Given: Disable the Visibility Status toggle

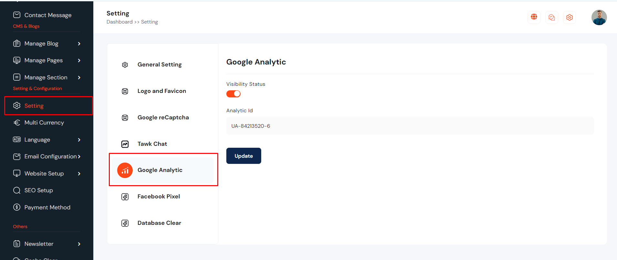Looking at the screenshot, I should (x=233, y=94).
